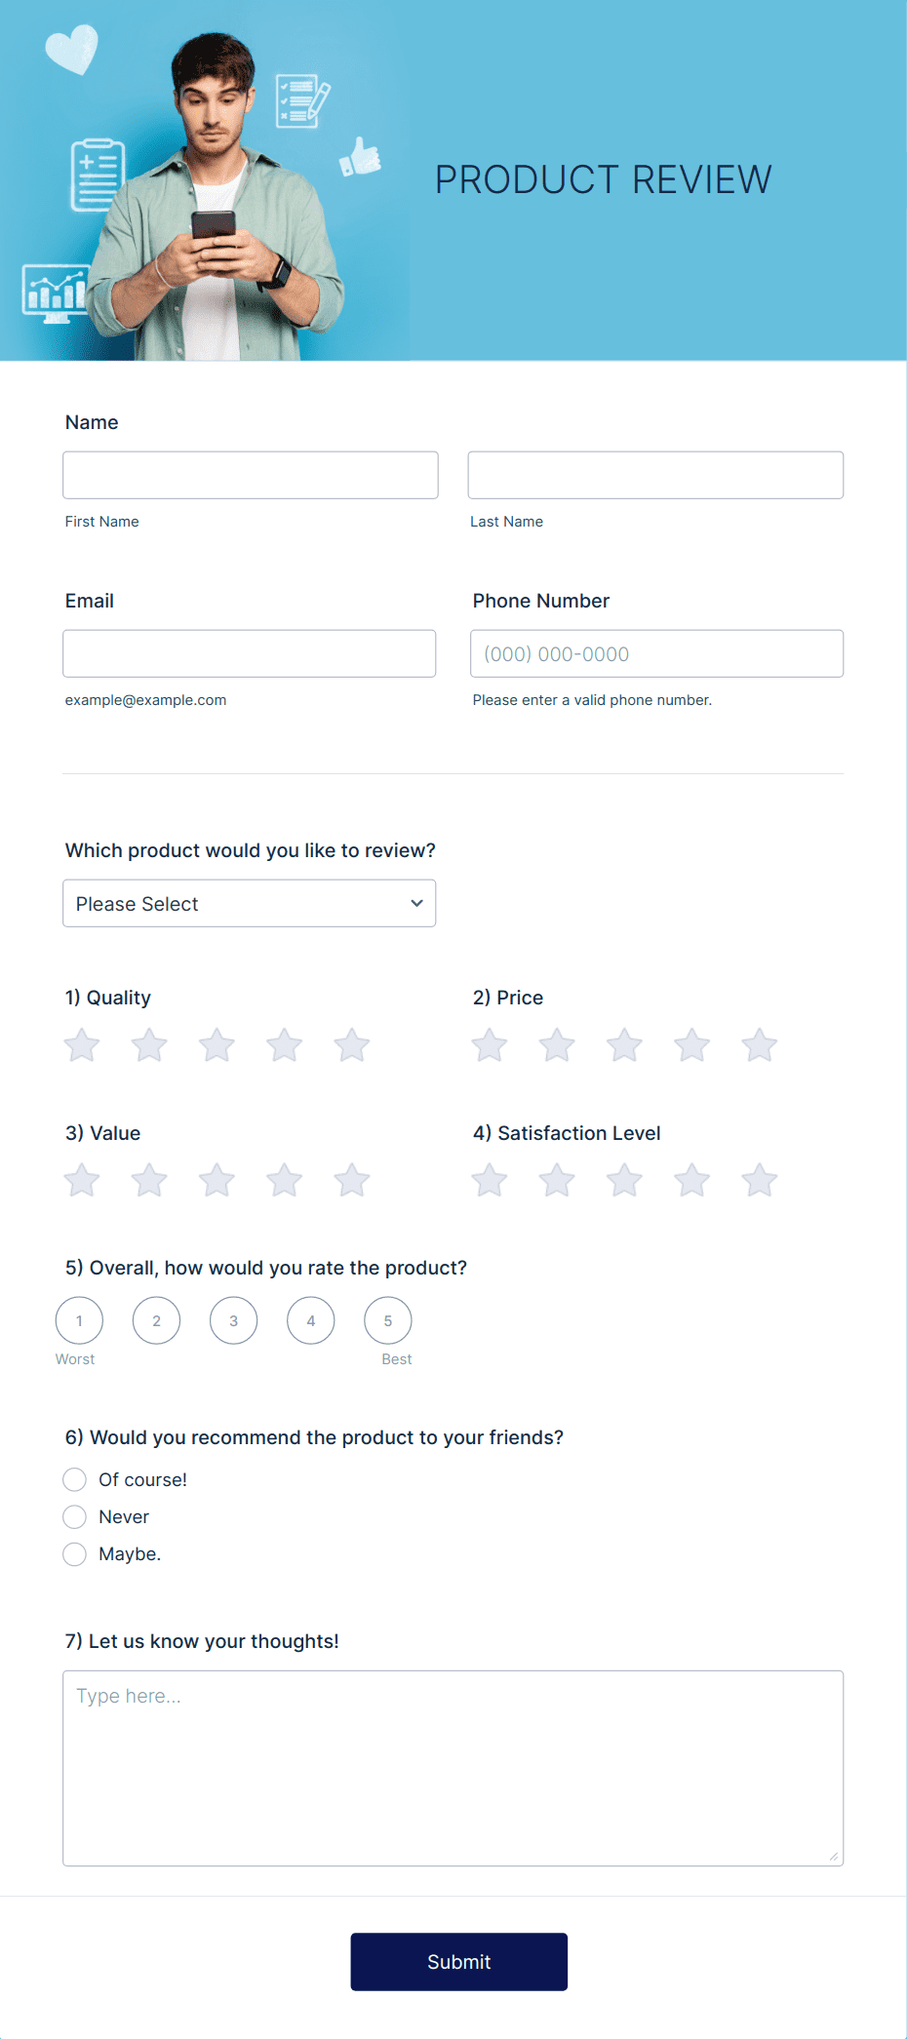Select rating 5 labeled 'Best'
The width and height of the screenshot is (907, 2039).
coord(387,1320)
